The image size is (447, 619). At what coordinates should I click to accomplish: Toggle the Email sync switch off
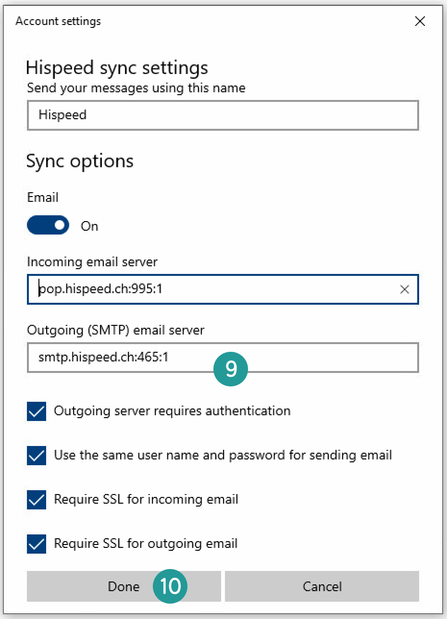(x=48, y=225)
